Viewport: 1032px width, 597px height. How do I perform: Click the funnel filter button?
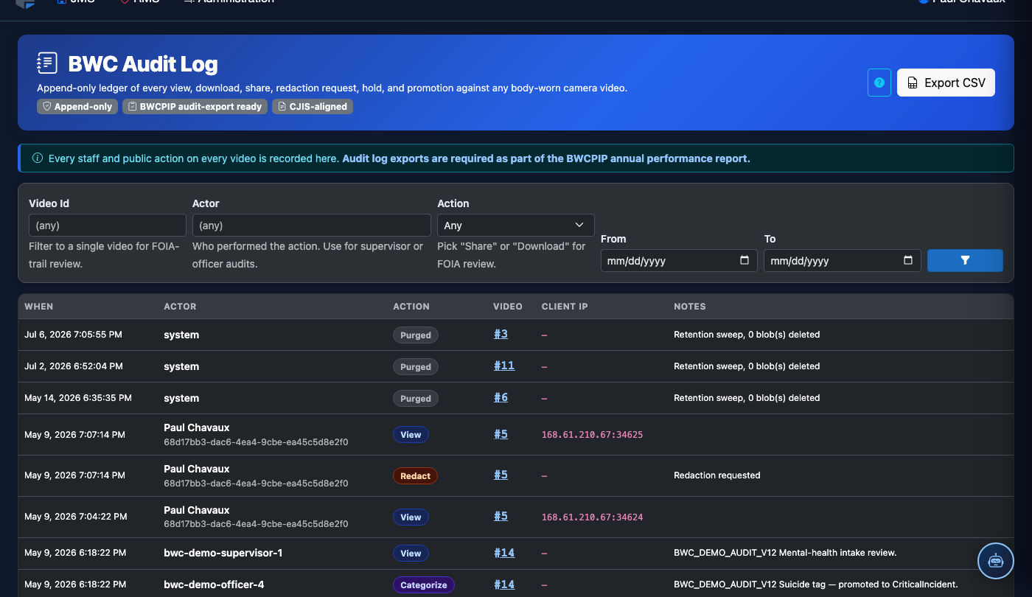(965, 260)
